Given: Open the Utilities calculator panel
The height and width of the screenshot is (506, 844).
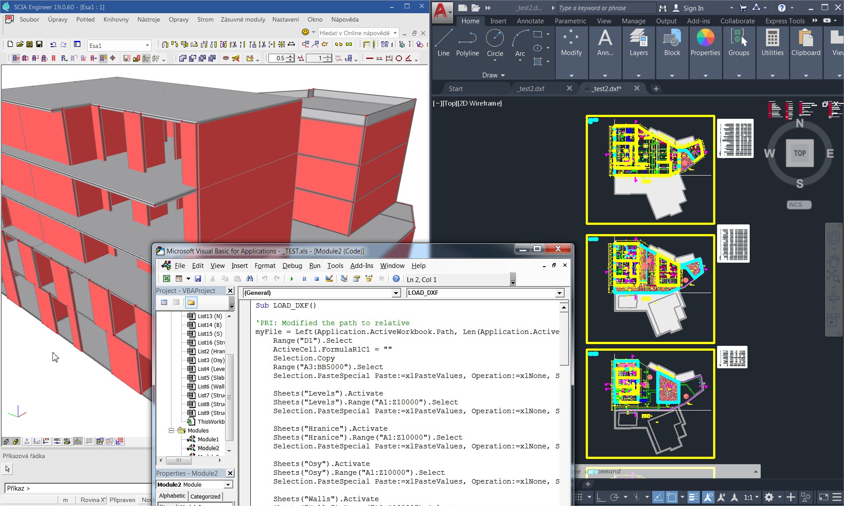Looking at the screenshot, I should 772,43.
